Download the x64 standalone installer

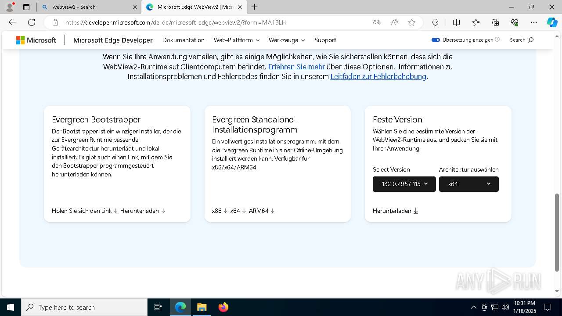(238, 211)
